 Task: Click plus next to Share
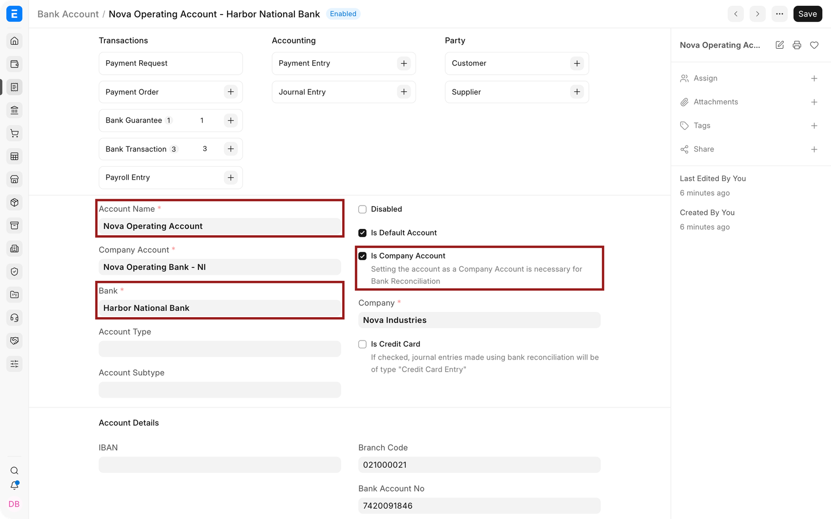(x=814, y=149)
